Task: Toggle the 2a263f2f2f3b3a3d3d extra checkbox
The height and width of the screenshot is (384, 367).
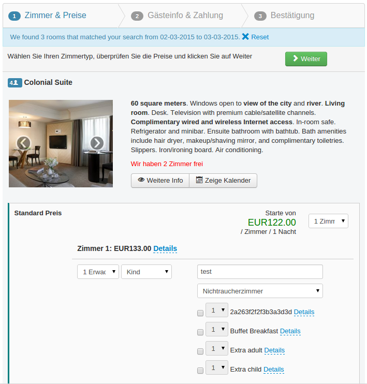Action: [x=200, y=313]
